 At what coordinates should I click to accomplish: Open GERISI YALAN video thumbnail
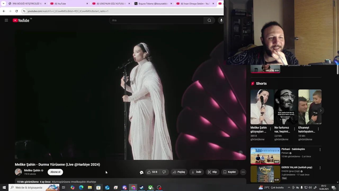265,174
